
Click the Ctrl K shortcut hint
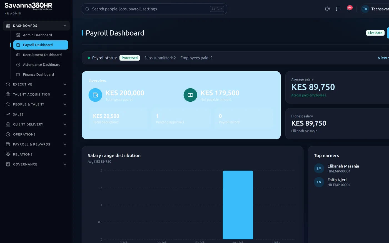tap(217, 9)
